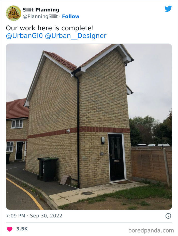Click the boredpanda.com watermark
178x236 pixels.
(151, 230)
